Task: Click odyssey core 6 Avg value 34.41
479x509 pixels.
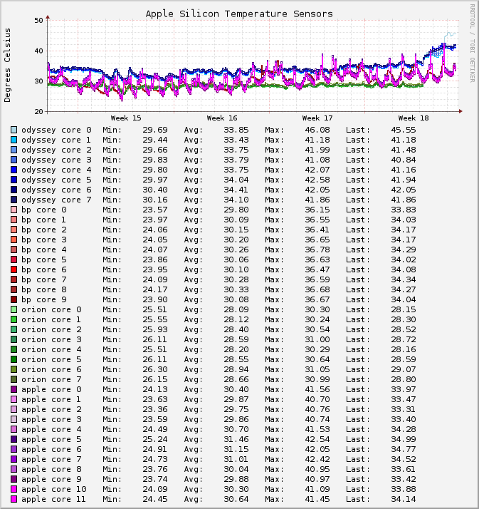Action: click(236, 190)
